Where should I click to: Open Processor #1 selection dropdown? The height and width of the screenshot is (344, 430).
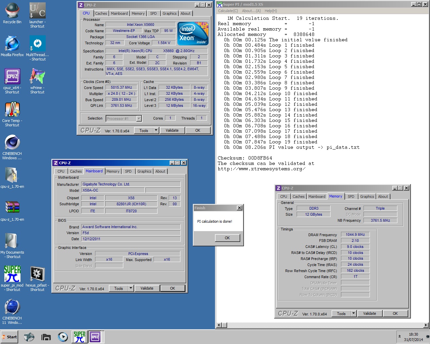click(139, 119)
